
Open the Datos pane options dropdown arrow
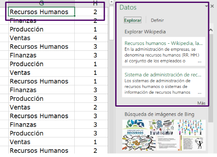click(206, 6)
